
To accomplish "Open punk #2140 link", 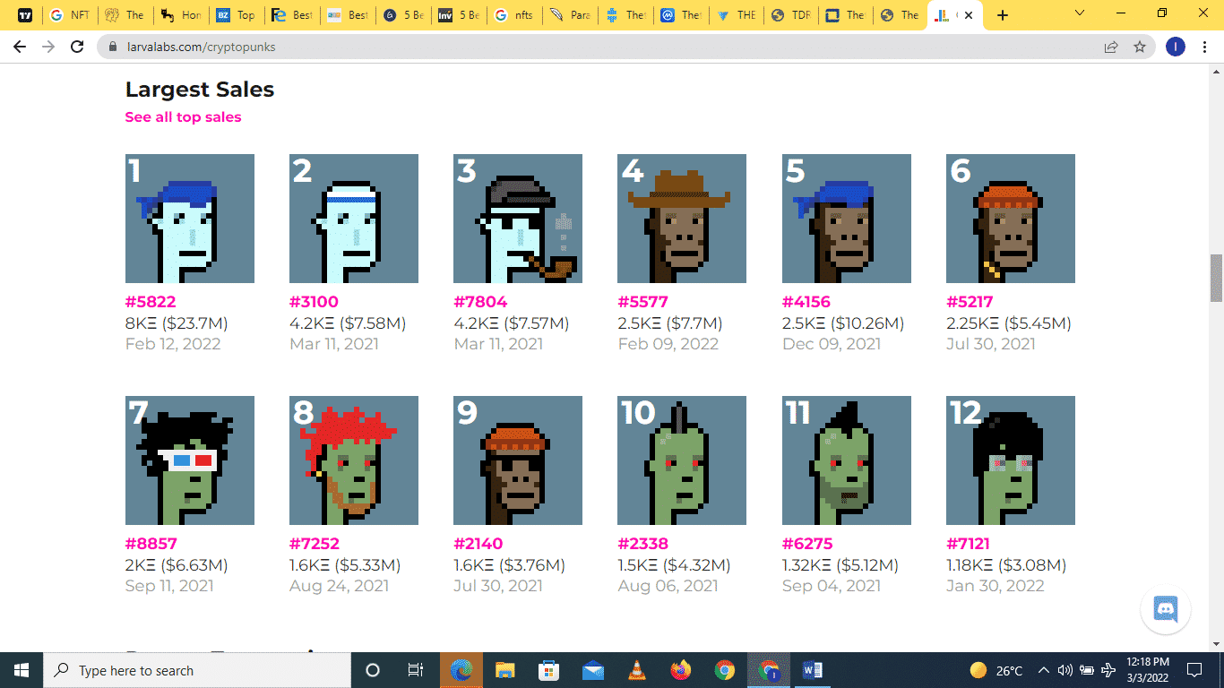I will click(x=478, y=544).
